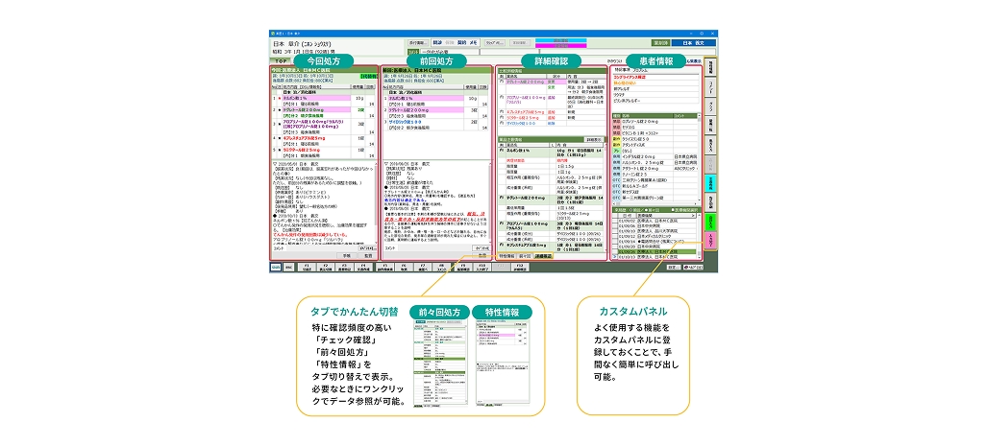Switch to the 前々回 tab
This screenshot has width=988, height=446.
pyautogui.click(x=524, y=258)
